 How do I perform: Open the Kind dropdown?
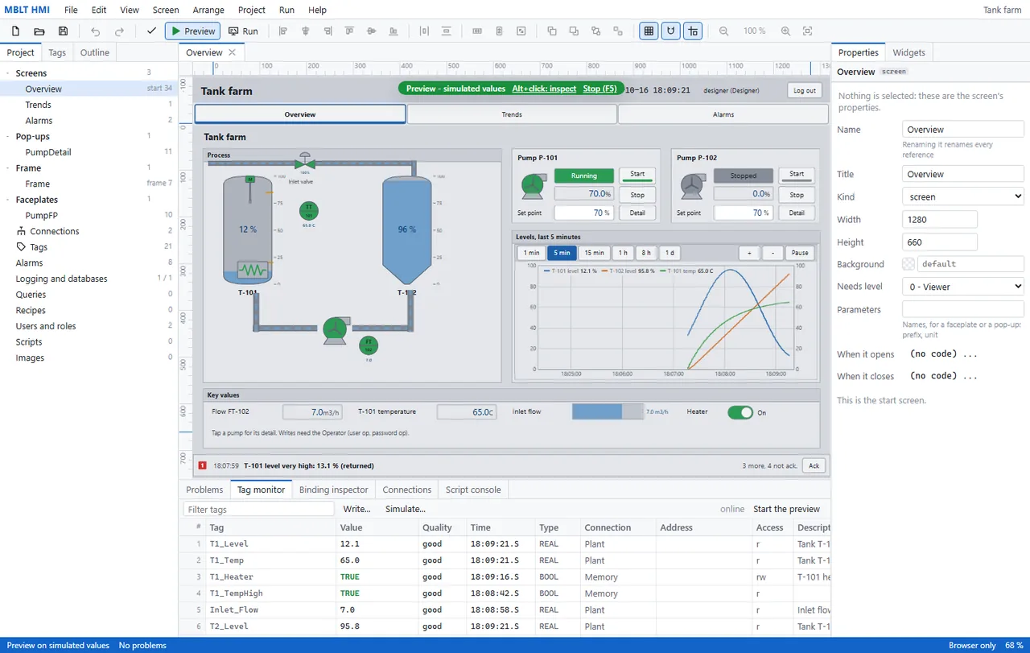963,196
